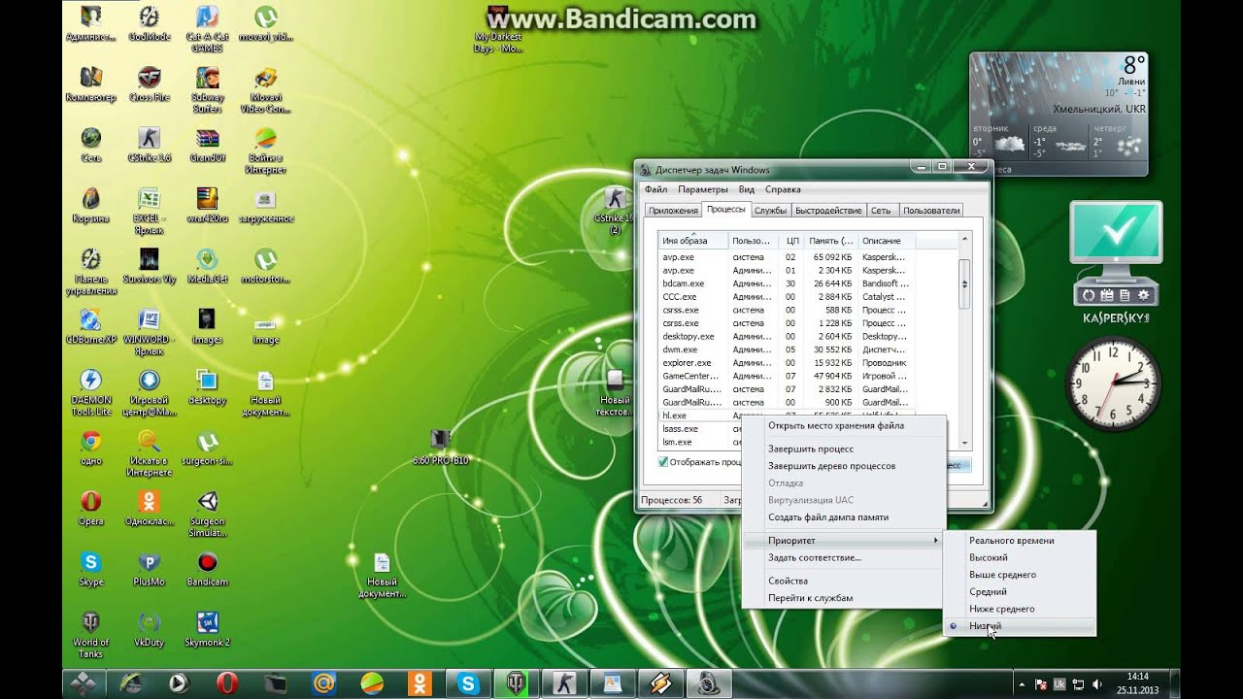
Task: Launch Cross Fire desktop shortcut
Action: pyautogui.click(x=149, y=84)
